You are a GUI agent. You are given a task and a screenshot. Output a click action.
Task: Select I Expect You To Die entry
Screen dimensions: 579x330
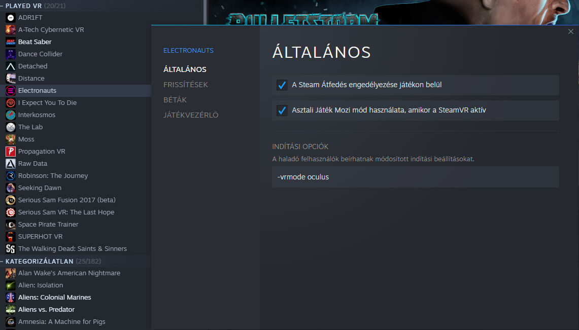tap(47, 103)
